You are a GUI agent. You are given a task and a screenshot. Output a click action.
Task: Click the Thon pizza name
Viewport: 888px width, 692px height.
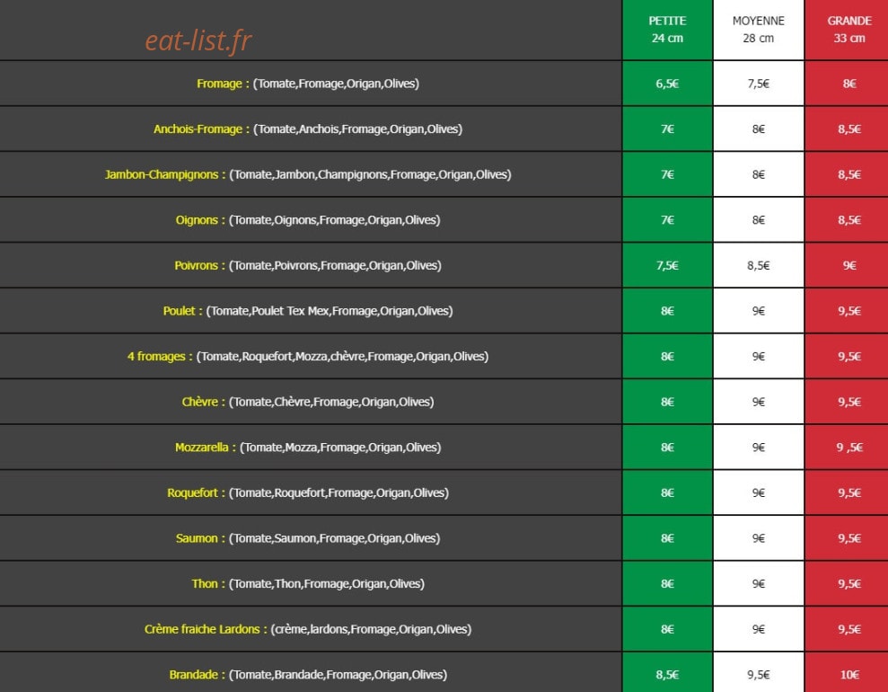click(x=205, y=584)
